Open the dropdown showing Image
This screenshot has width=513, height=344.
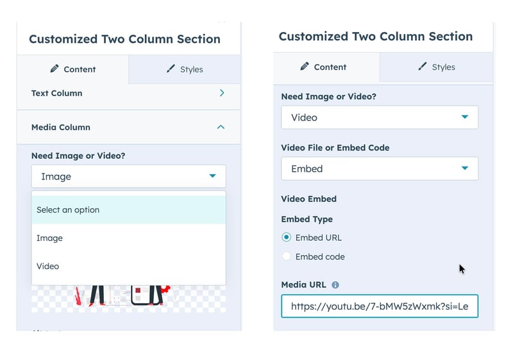coord(128,176)
